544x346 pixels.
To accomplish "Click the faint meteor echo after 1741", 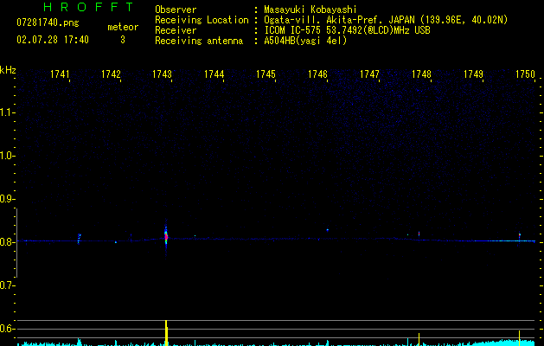I will click(x=79, y=239).
